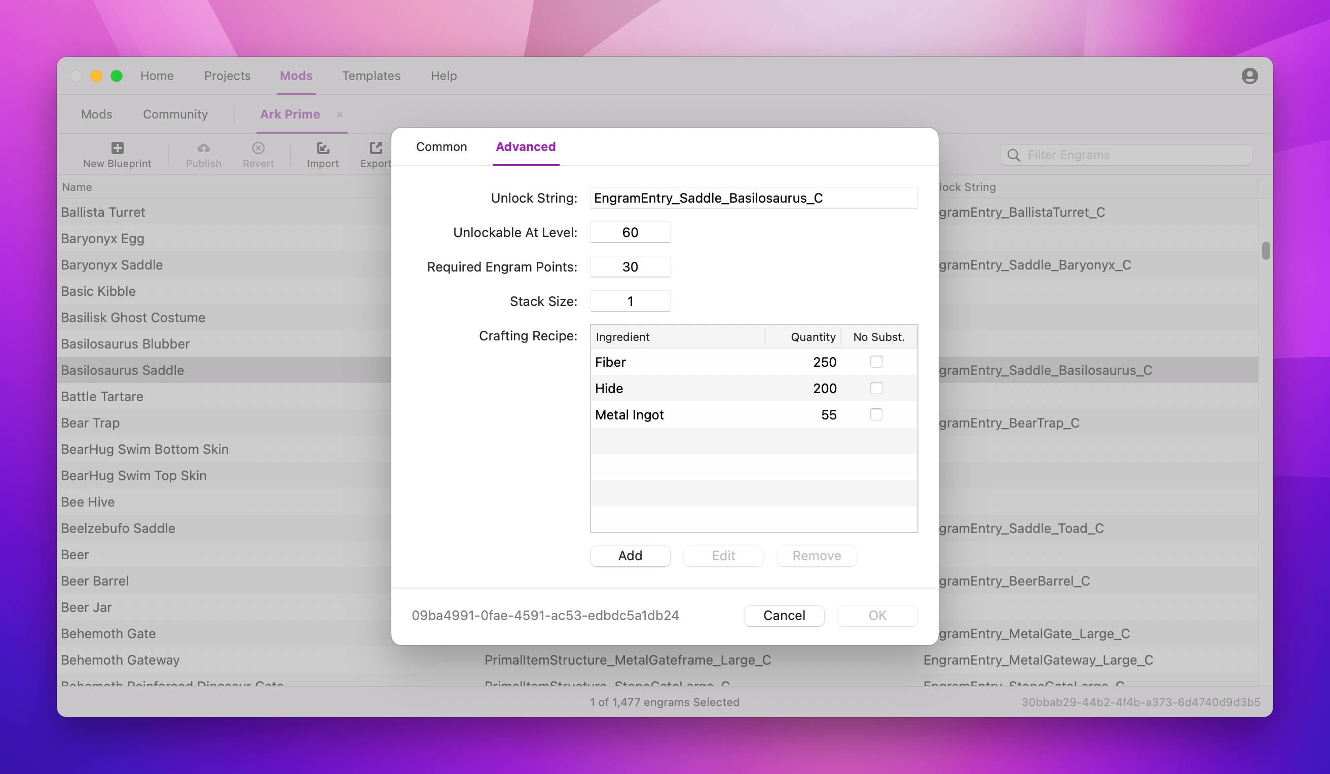Click the Revert icon in toolbar
Image resolution: width=1330 pixels, height=774 pixels.
(x=258, y=148)
